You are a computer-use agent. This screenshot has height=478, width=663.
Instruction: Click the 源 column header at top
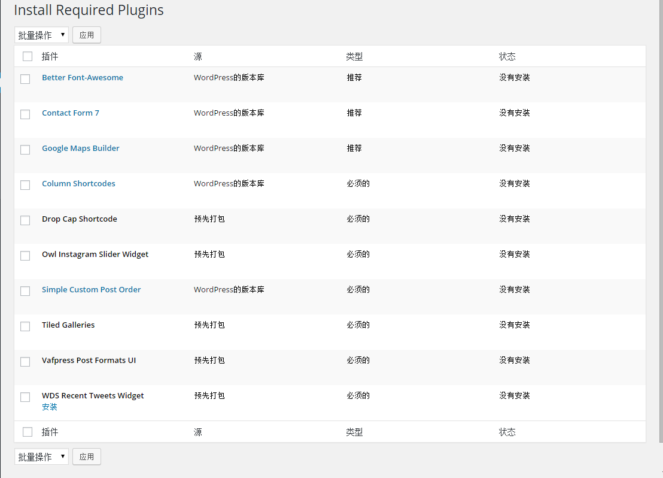point(198,56)
